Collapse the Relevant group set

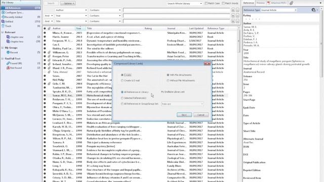coord(3,32)
